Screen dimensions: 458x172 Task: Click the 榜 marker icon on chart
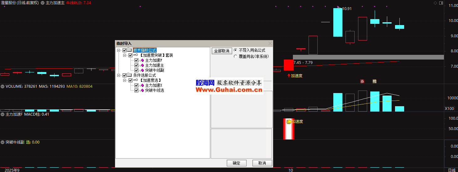(x=374, y=81)
